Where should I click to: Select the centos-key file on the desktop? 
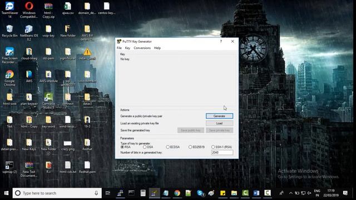point(106,9)
